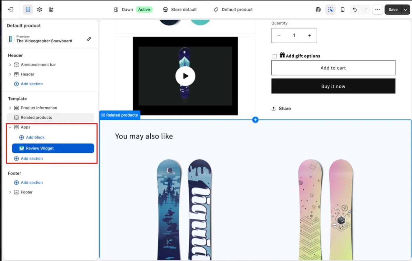Click the exit editor back icon

[x=11, y=9]
